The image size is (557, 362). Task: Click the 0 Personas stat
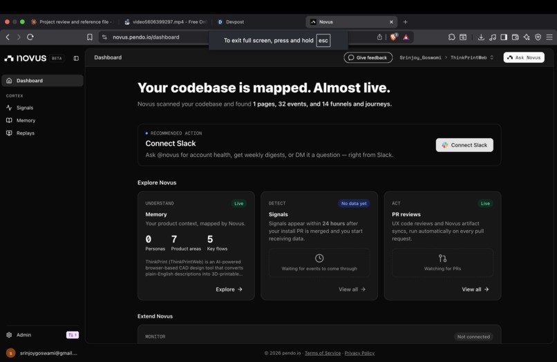click(155, 242)
